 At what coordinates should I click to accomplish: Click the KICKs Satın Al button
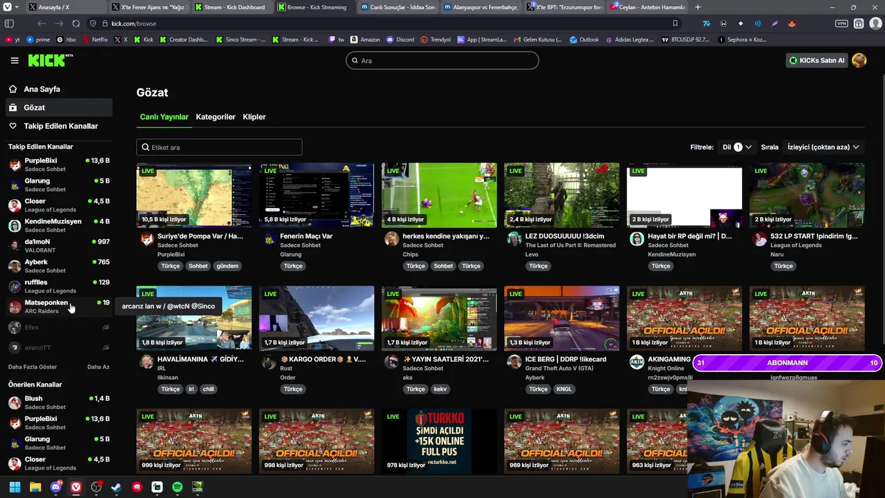pyautogui.click(x=817, y=61)
